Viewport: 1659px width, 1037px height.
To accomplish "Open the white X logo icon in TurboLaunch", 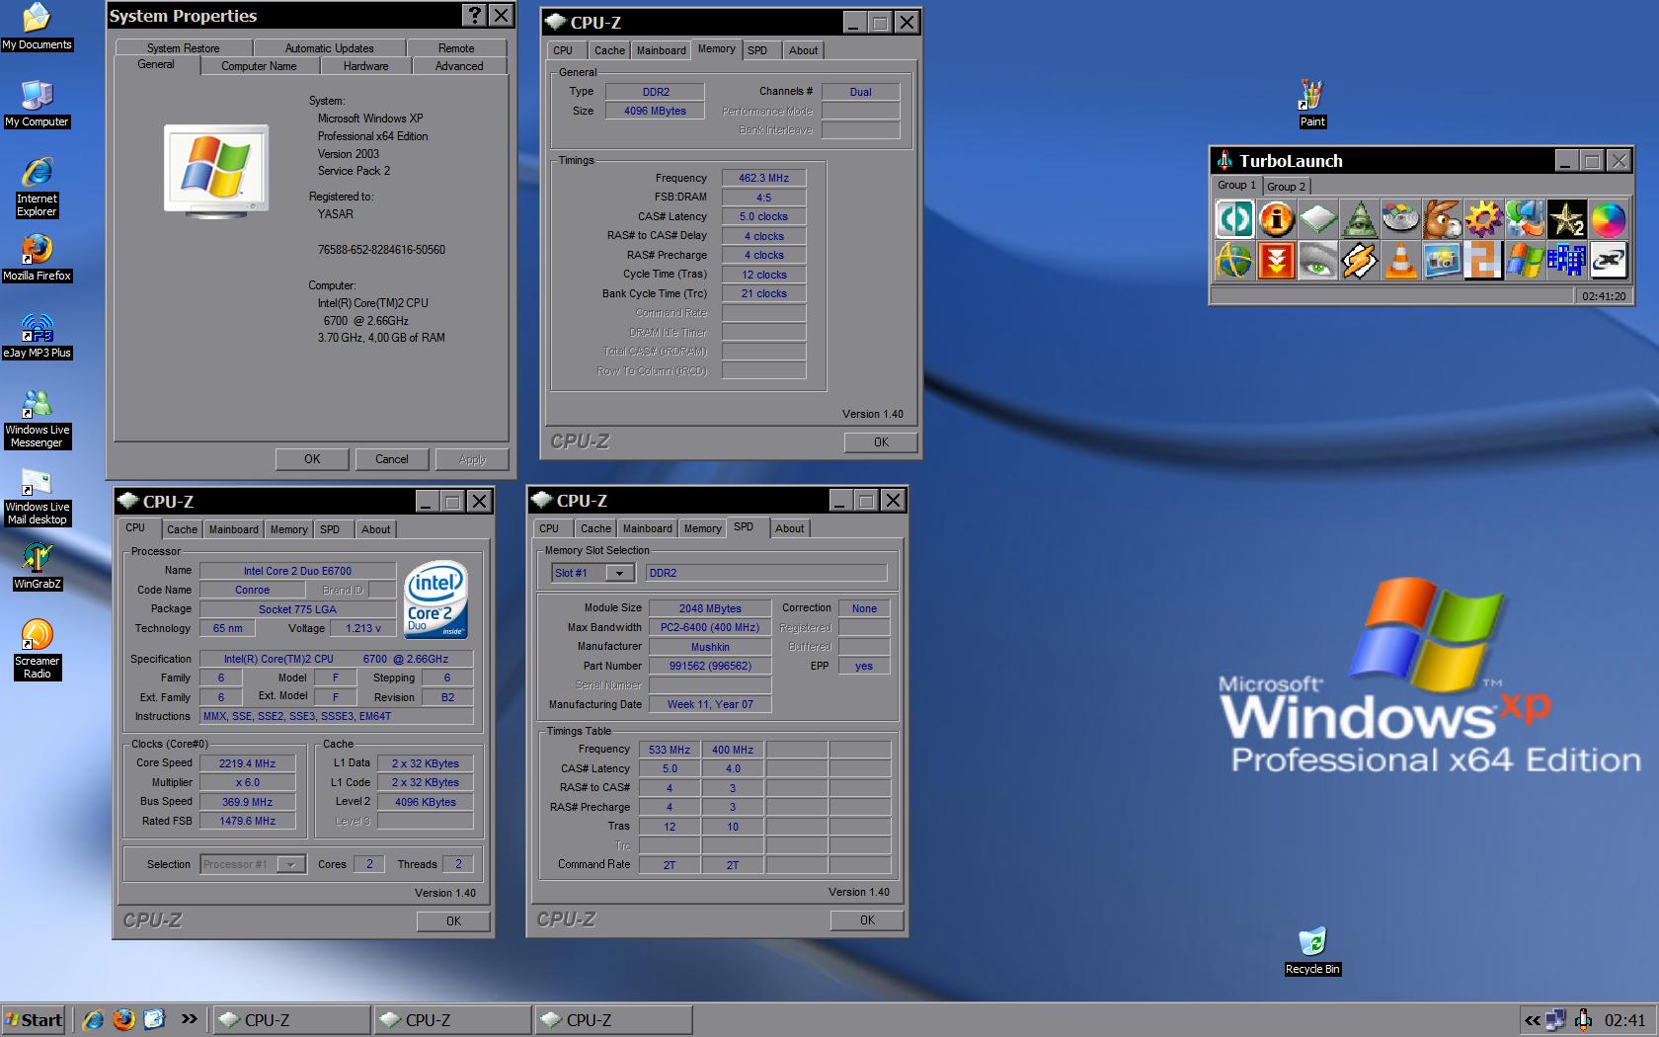I will tap(1608, 261).
